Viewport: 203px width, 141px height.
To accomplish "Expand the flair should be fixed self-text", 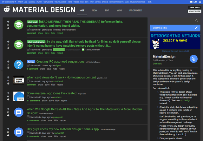I will pos(28,49).
